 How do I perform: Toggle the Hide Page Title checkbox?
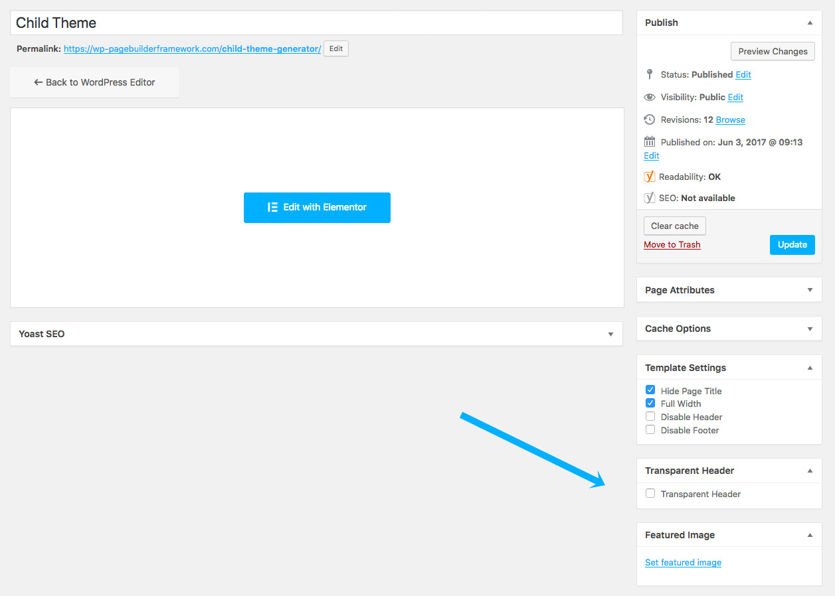[x=650, y=390]
